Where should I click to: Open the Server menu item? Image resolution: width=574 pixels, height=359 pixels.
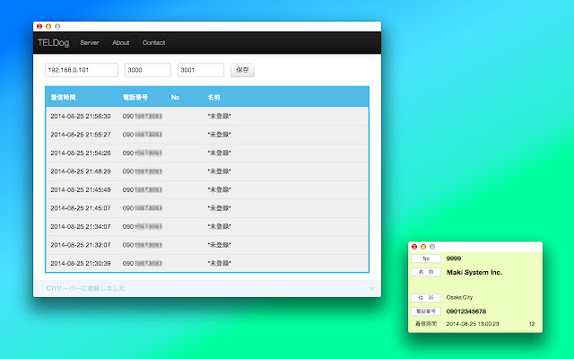90,43
